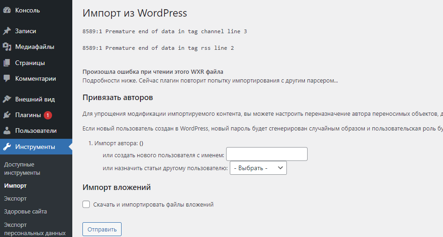
Task: Click error line mentioning tag rss
Action: pyautogui.click(x=158, y=48)
